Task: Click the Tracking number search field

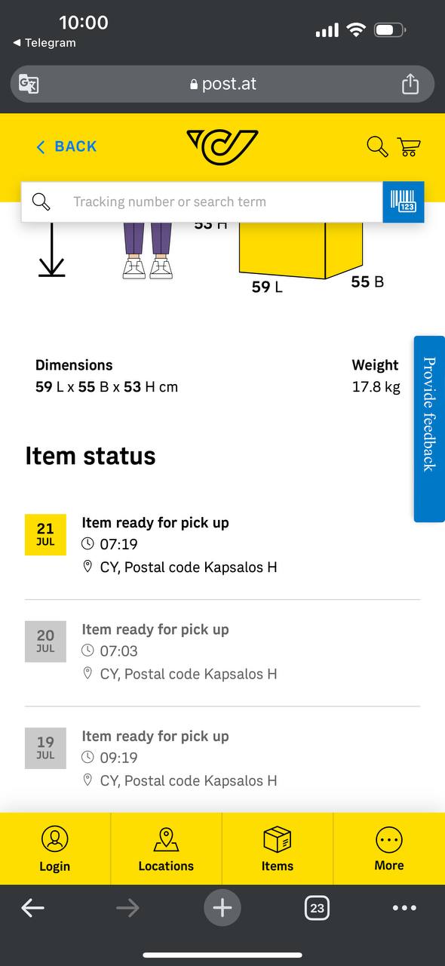Action: coord(202,202)
